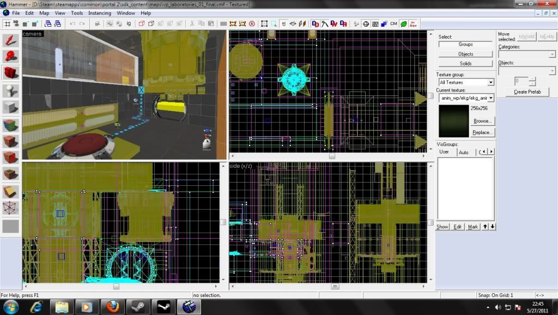Click the blue-red 'OW' toolbar icon
This screenshot has width=558, height=315.
pyautogui.click(x=334, y=24)
